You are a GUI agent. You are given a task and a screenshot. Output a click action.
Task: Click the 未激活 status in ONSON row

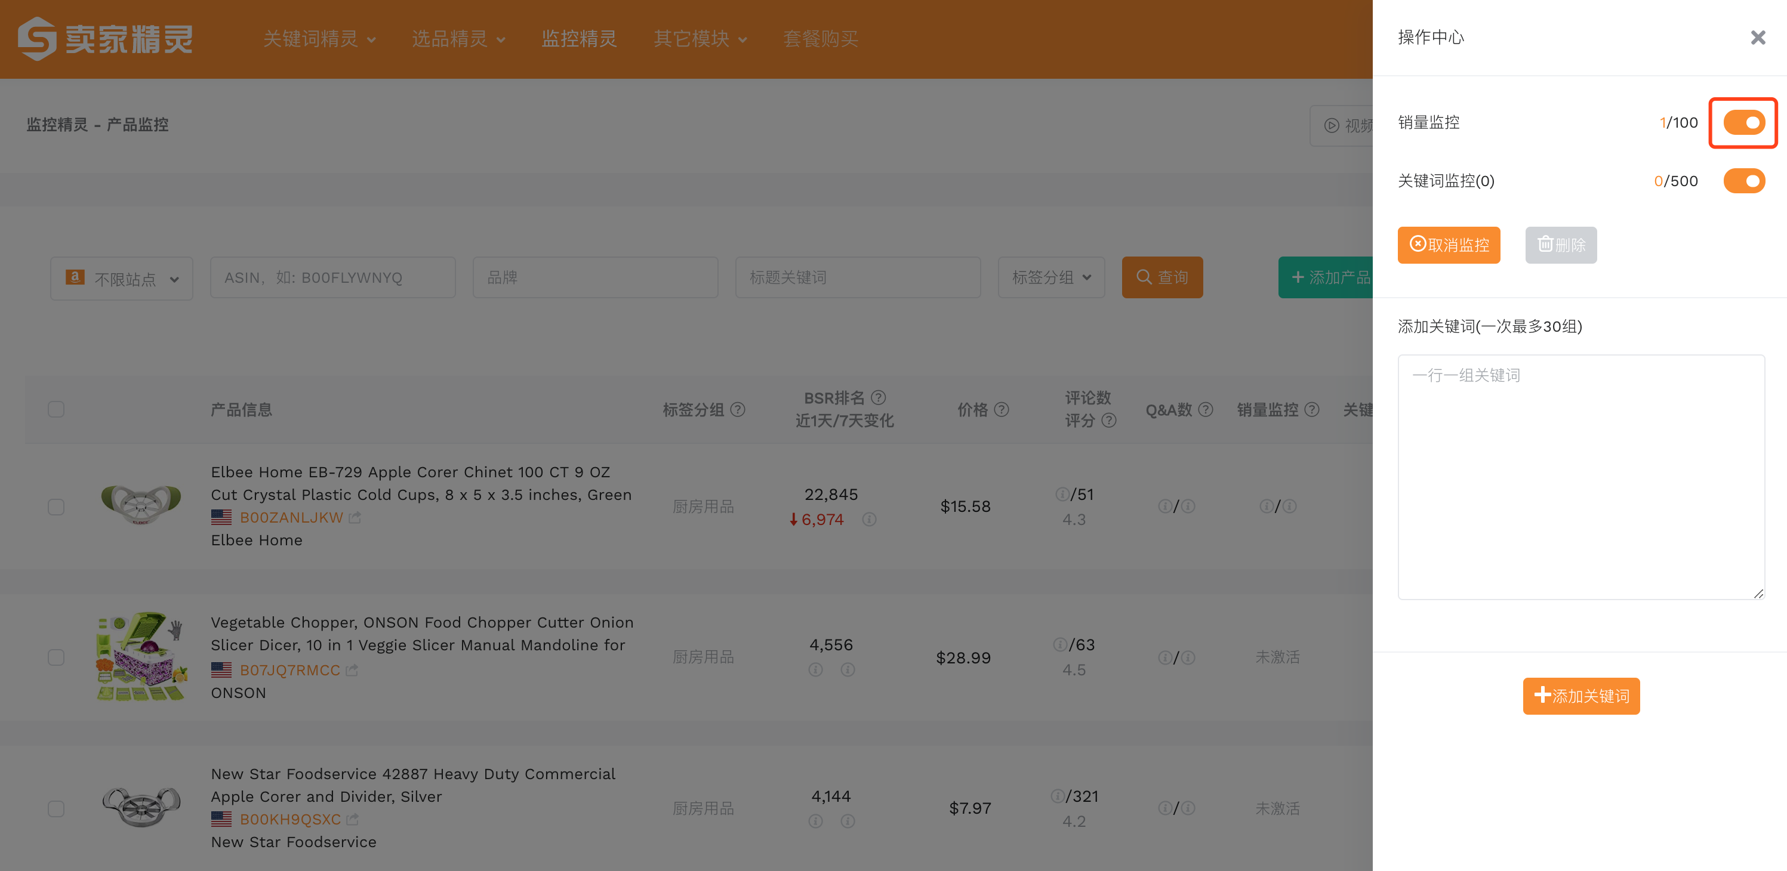1277,657
